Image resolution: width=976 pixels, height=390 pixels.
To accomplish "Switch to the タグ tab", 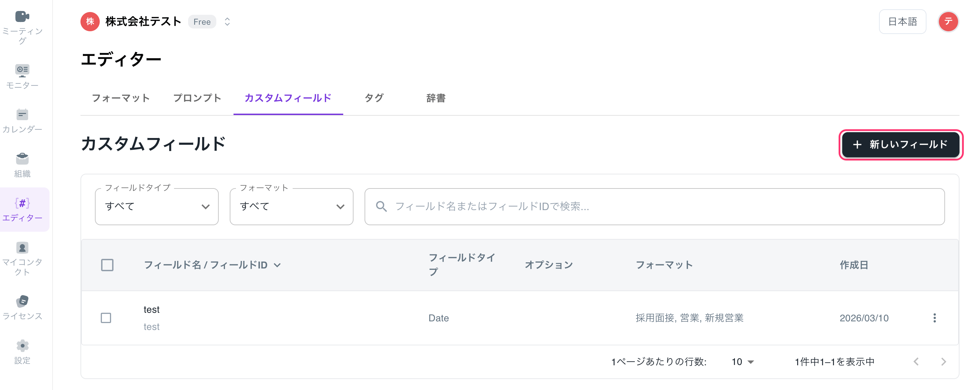I will 374,98.
